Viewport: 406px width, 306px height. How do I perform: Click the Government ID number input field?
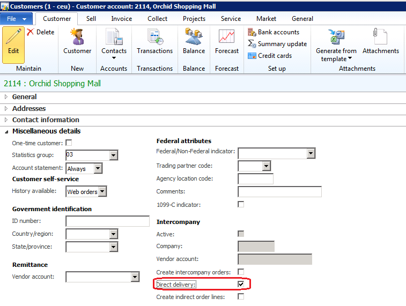pos(107,221)
